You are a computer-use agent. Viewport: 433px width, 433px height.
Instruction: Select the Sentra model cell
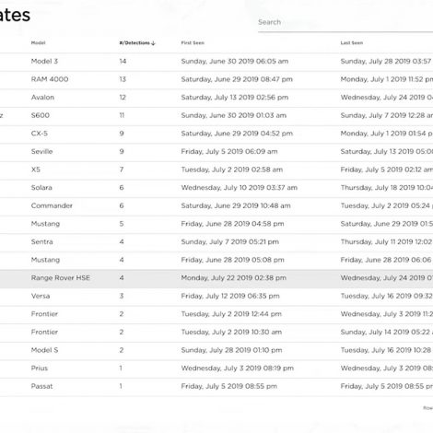(41, 241)
